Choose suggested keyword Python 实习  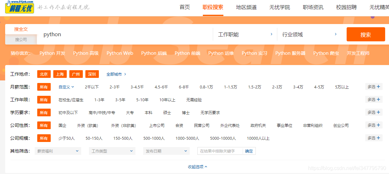(255, 53)
